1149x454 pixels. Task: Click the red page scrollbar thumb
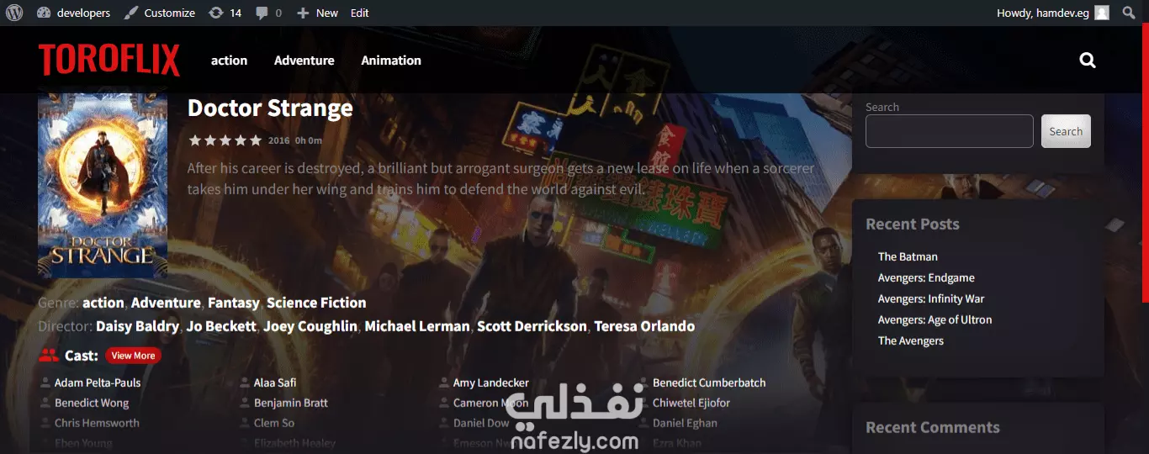coord(1145,164)
